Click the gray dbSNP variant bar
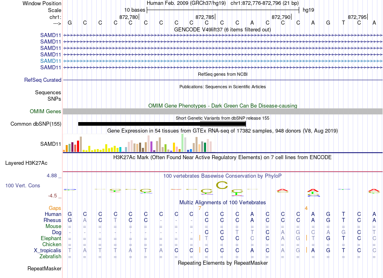 (223, 124)
